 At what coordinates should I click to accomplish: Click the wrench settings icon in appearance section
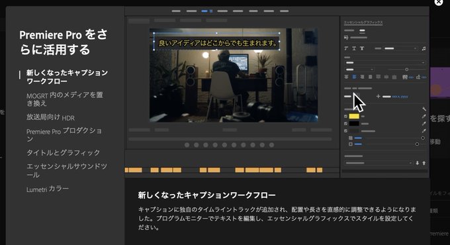424,109
